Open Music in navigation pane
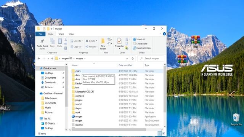The width and height of the screenshot is (244, 137). pos(48,108)
